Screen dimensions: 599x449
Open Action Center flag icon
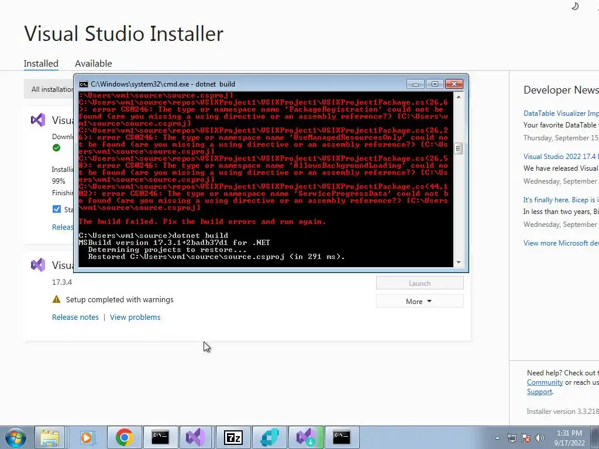(x=526, y=438)
